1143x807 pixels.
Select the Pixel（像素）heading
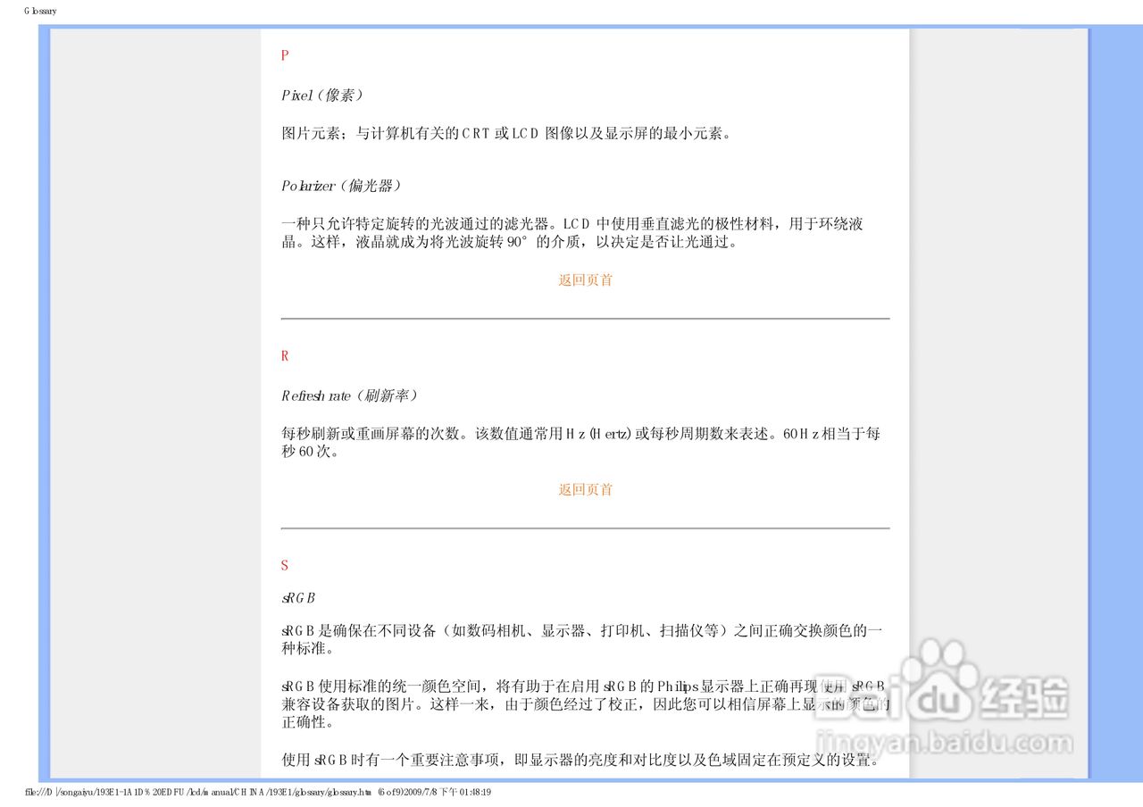click(x=323, y=94)
